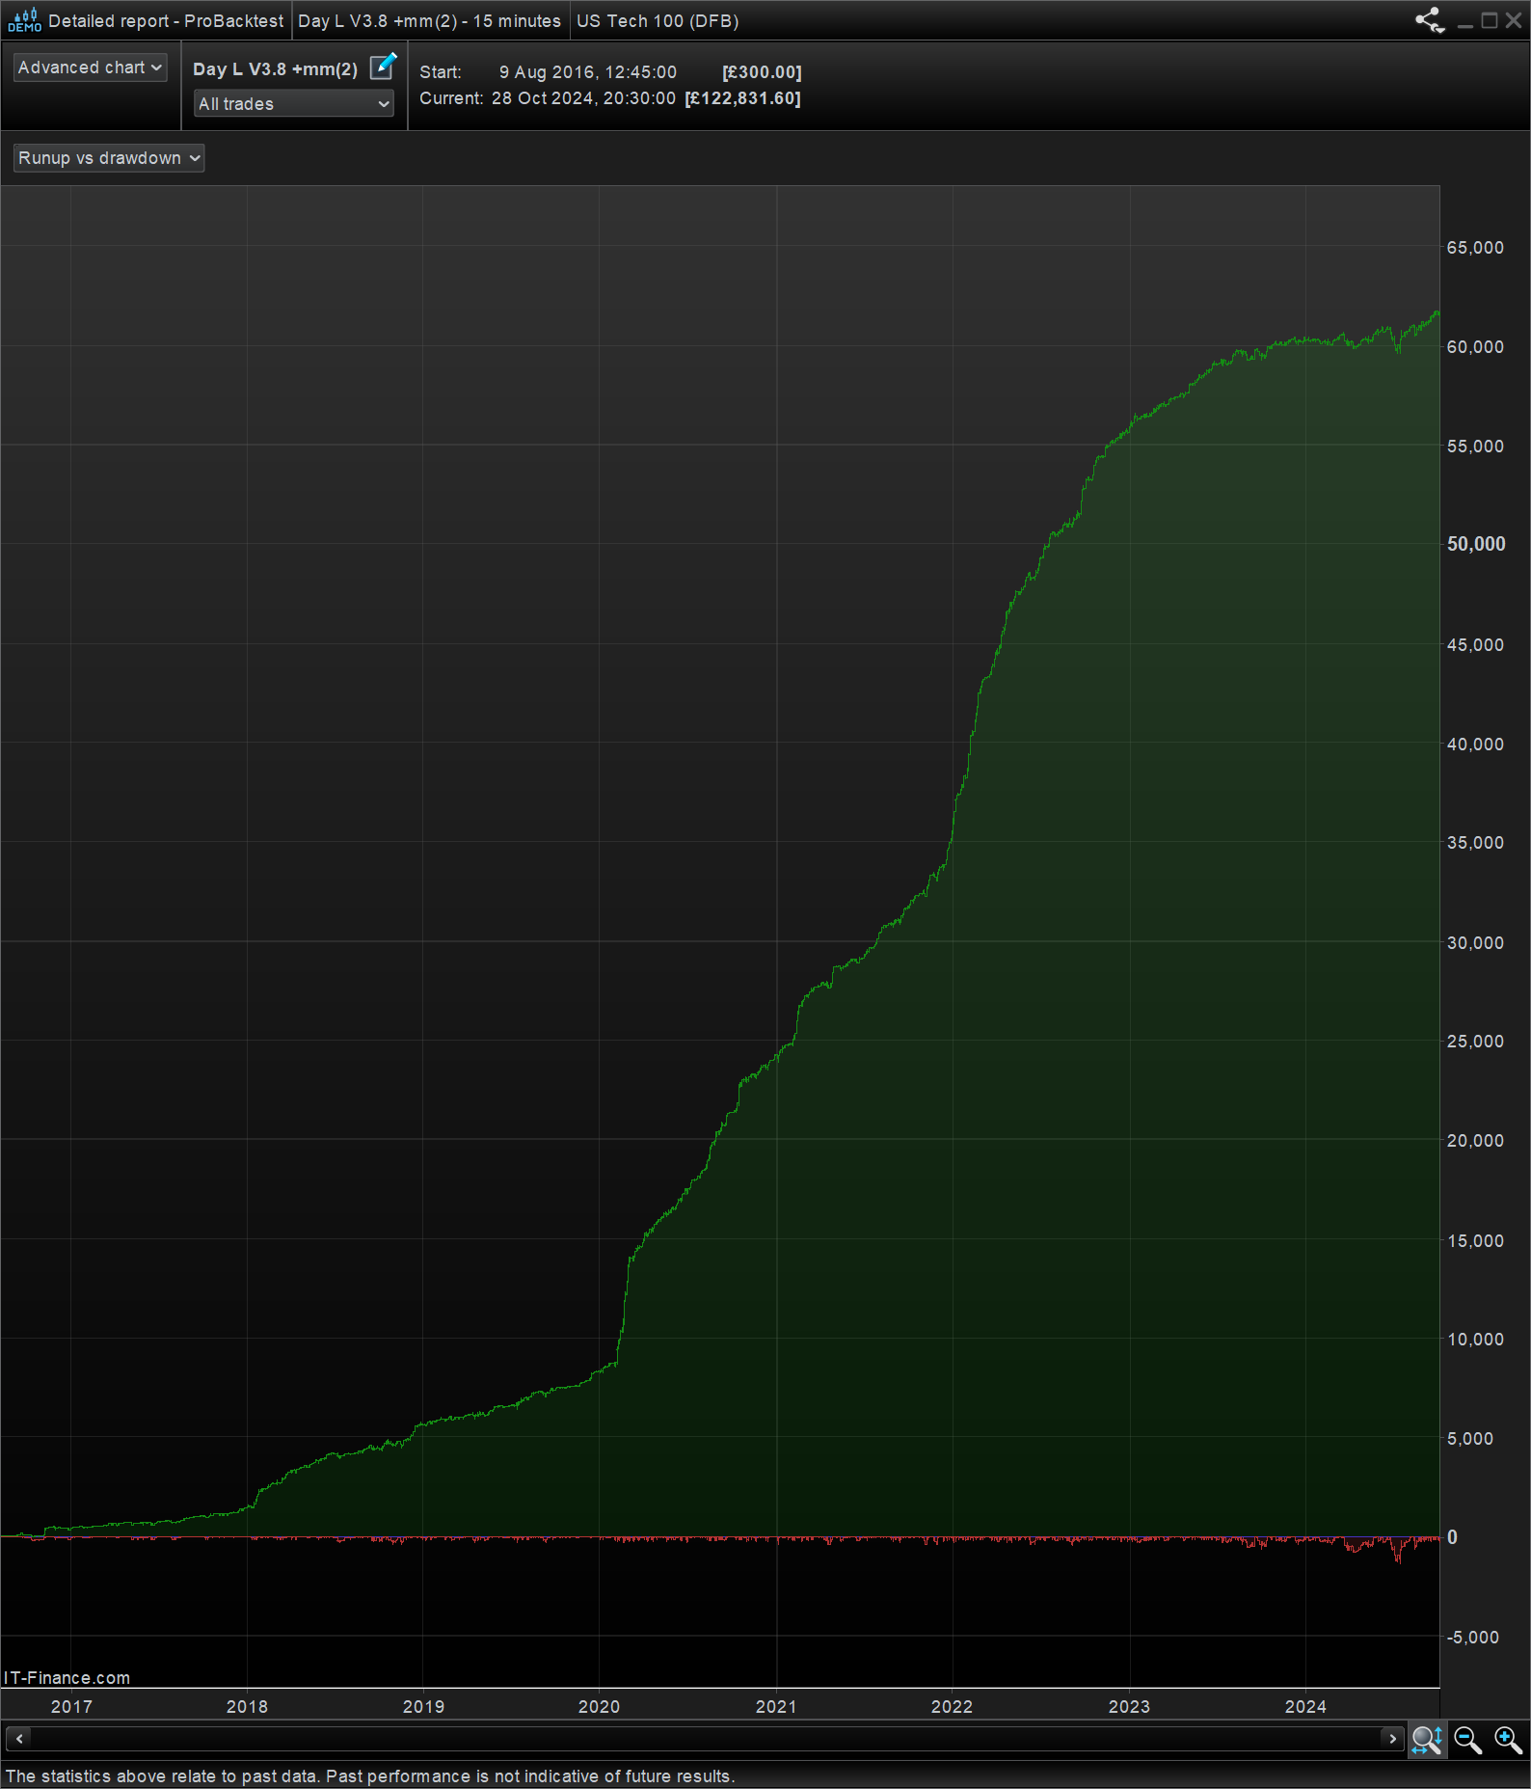Click the -5,000 y-axis label

click(x=1473, y=1638)
